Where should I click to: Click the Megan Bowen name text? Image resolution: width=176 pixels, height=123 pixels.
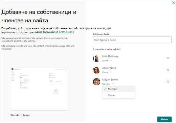[110, 80]
